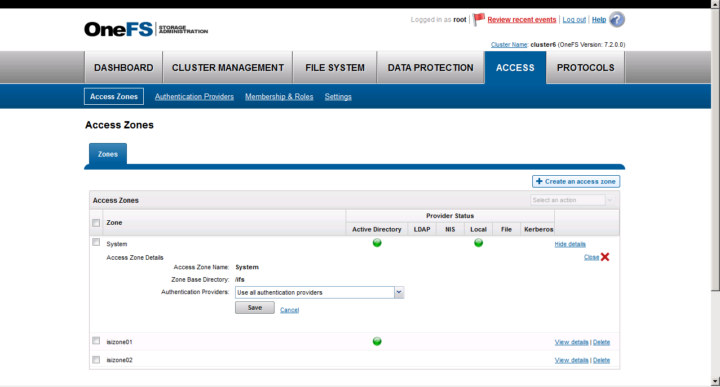Go to Authentication Providers page
Screen dimensions: 720x387
coord(195,97)
